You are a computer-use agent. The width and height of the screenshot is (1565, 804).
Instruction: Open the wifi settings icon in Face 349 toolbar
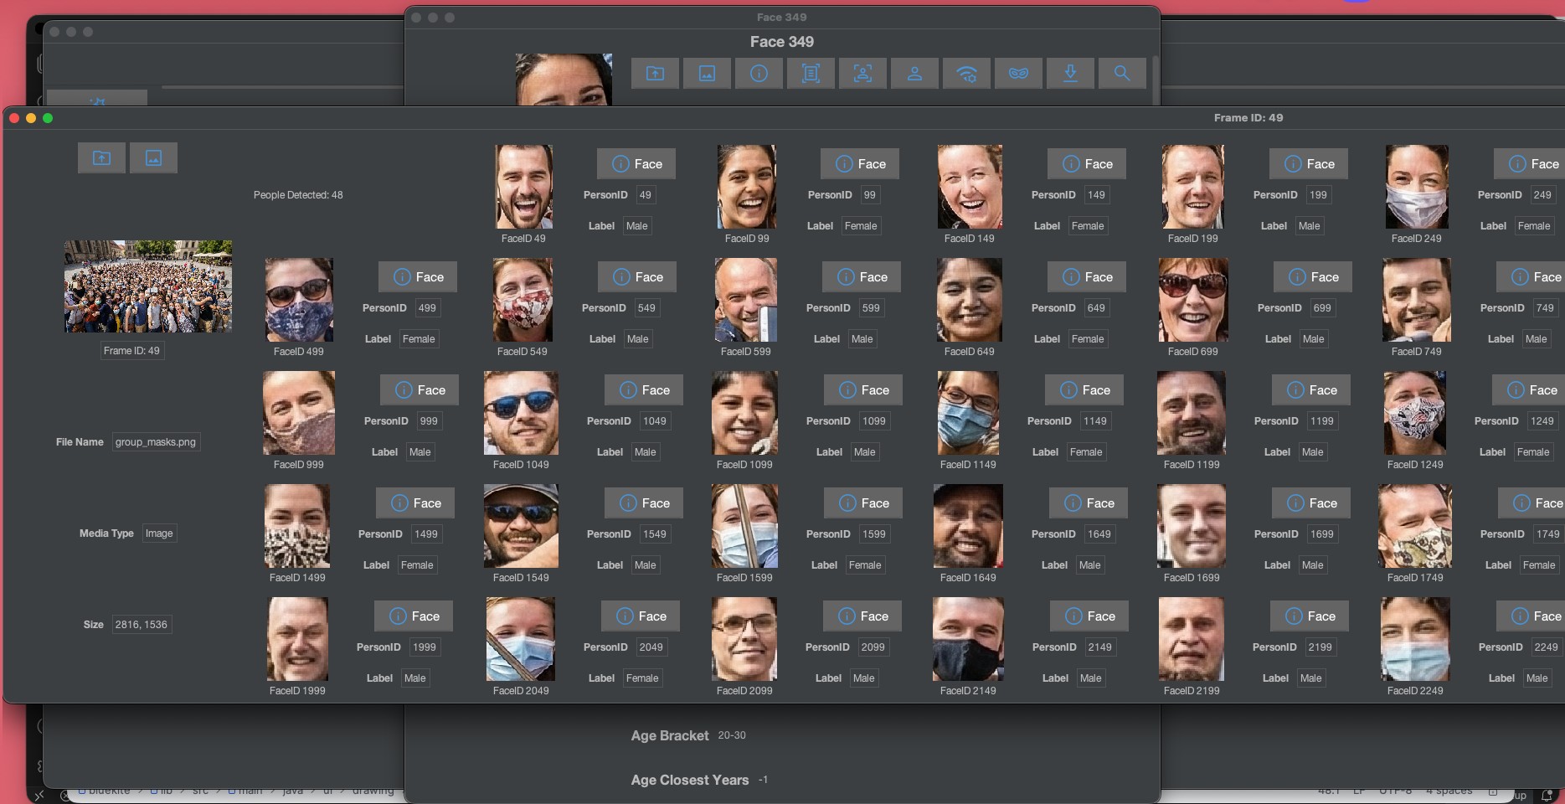pos(966,74)
